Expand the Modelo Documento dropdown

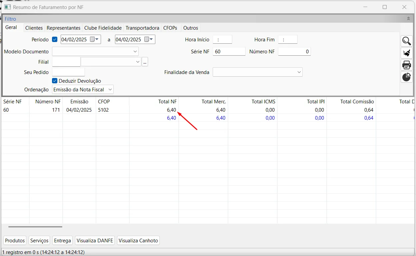tap(135, 51)
